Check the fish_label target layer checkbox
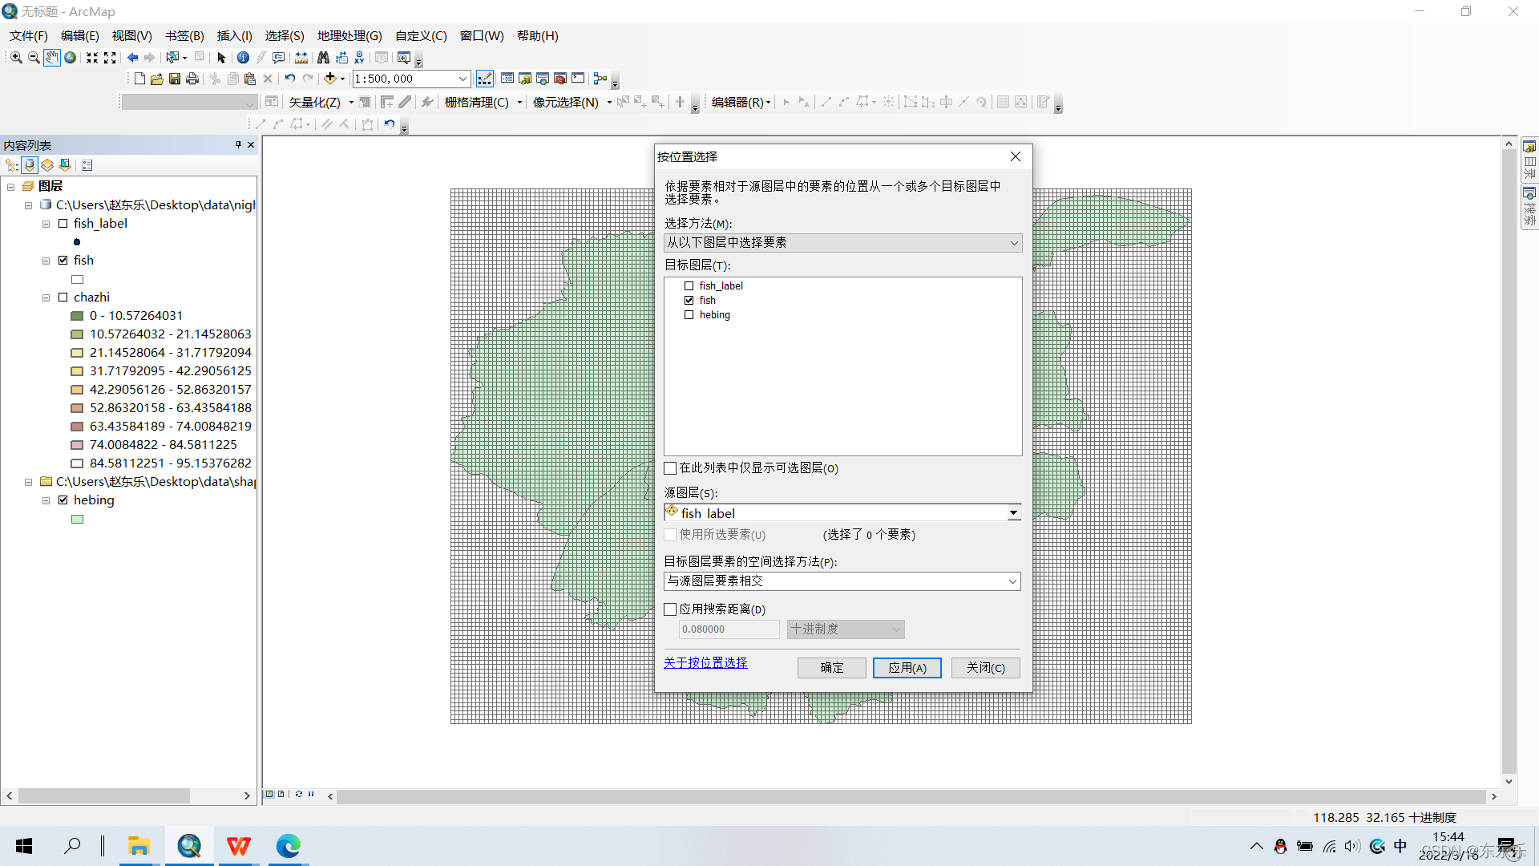Image resolution: width=1539 pixels, height=866 pixels. 689,285
